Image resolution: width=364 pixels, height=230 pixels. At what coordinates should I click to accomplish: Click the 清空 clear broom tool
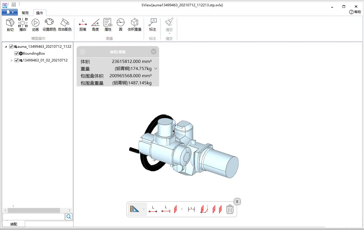pyautogui.click(x=169, y=25)
